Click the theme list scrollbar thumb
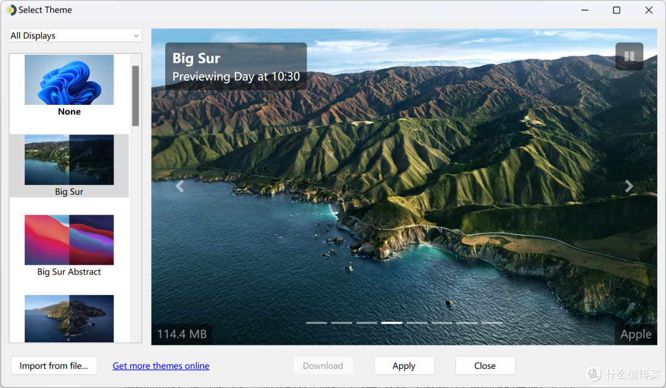666x388 pixels. click(136, 96)
